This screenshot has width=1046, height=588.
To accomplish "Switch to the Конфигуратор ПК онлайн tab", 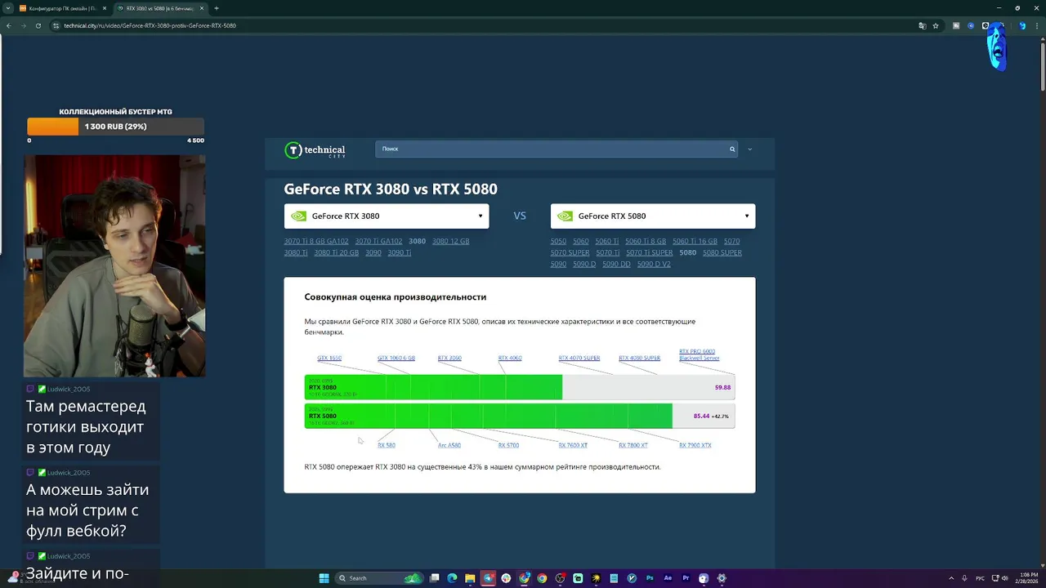I will pos(63,8).
